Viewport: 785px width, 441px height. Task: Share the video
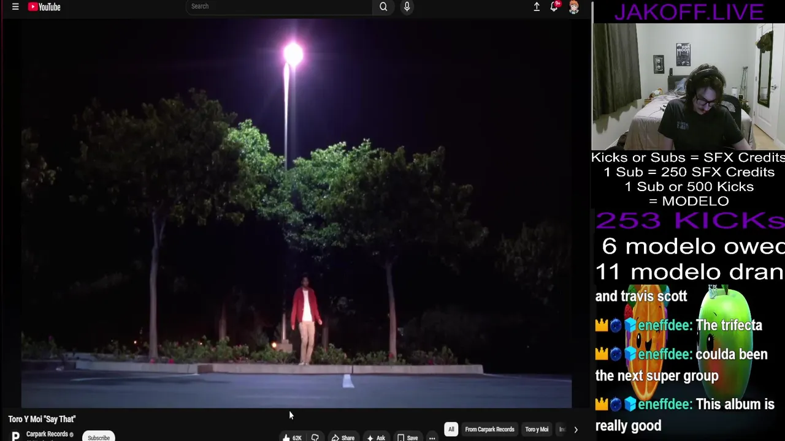pos(343,437)
